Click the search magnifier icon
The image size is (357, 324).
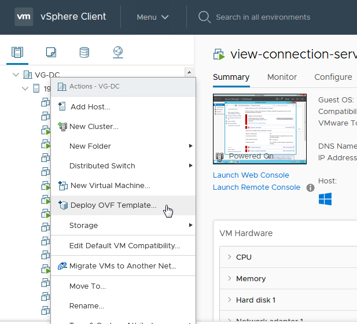pos(204,17)
